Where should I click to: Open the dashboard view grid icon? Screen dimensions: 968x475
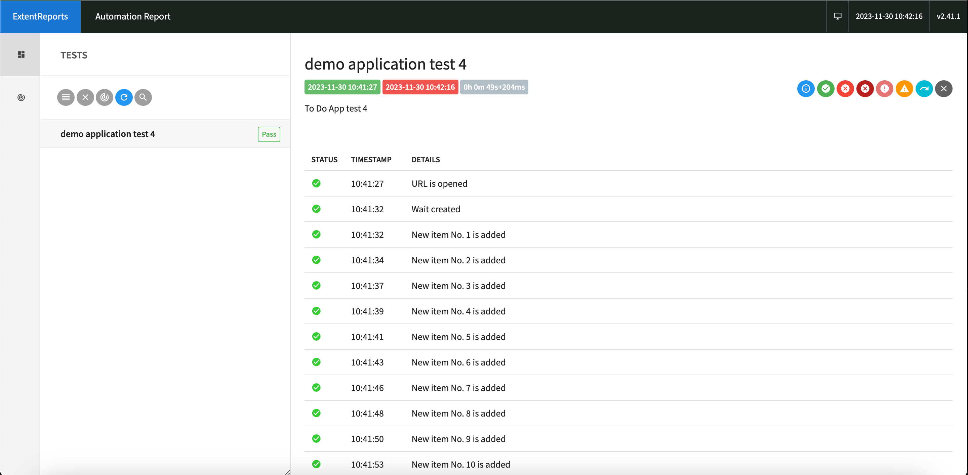(21, 55)
